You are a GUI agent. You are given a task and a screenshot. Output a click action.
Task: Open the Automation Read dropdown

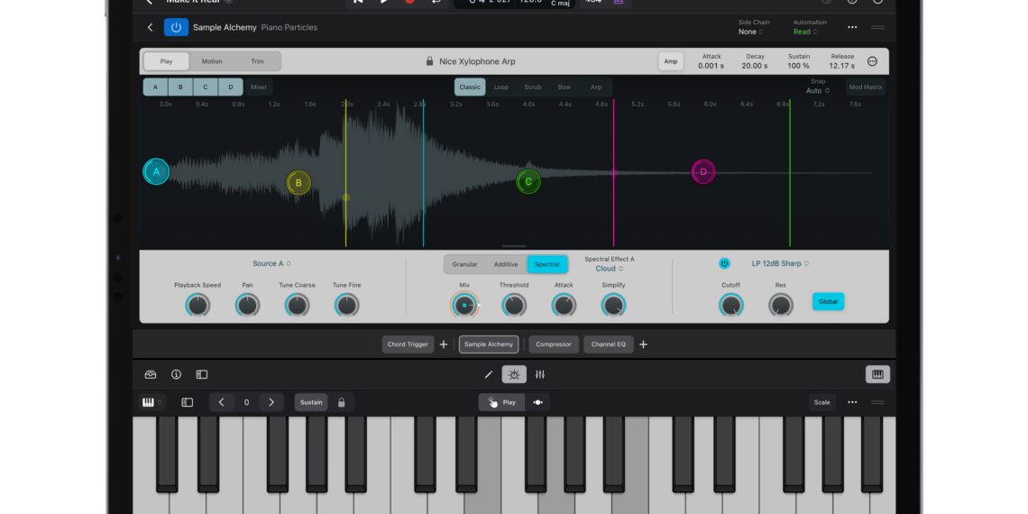point(803,32)
